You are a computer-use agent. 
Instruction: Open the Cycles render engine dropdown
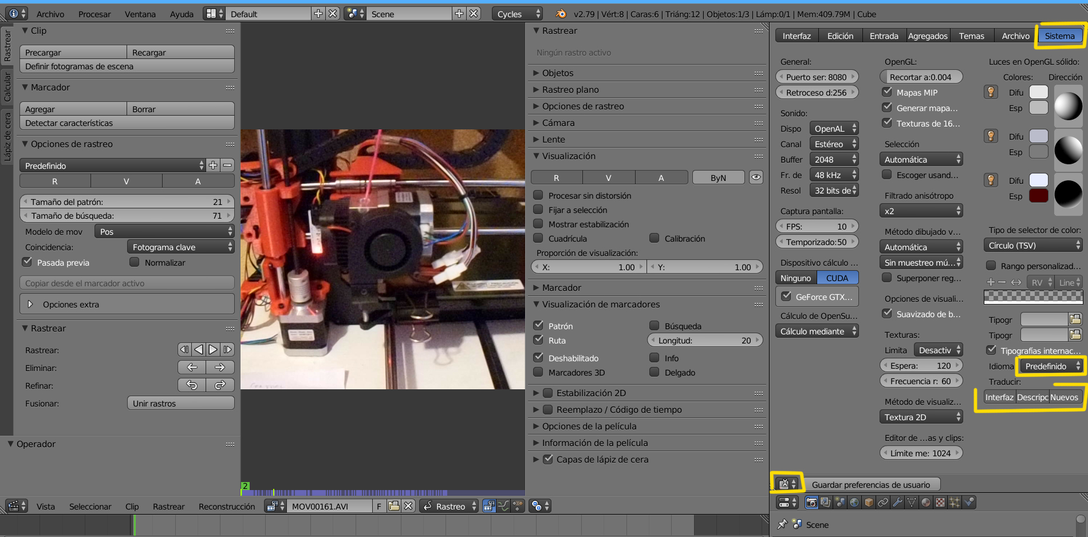pyautogui.click(x=517, y=14)
